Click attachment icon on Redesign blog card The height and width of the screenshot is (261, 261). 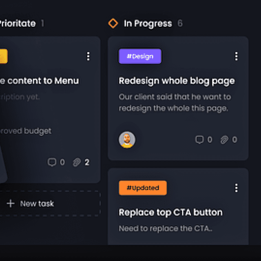click(x=224, y=139)
